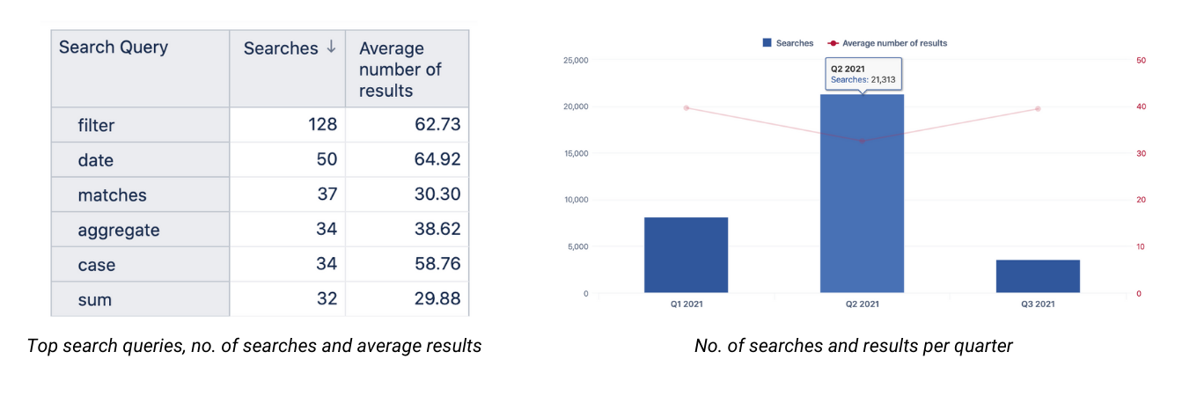Click the Q3 2021 searches bar
Viewport: 1197px width, 396px height.
click(1038, 276)
